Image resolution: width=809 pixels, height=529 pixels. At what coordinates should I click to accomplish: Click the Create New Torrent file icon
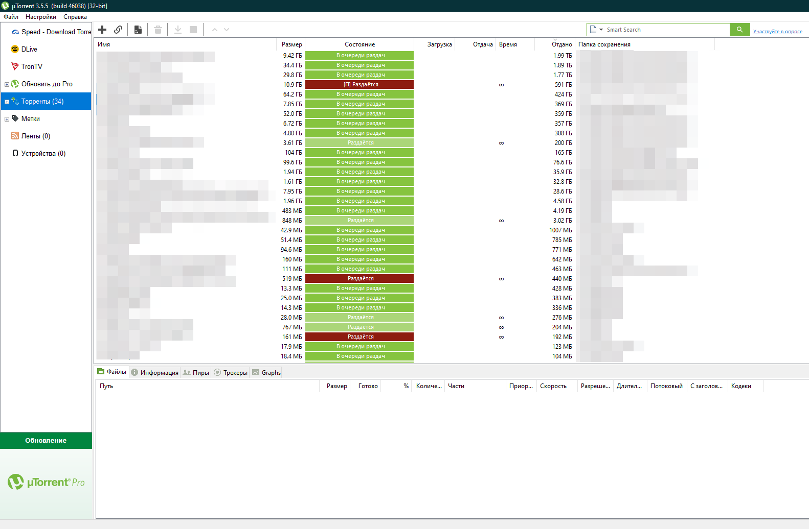[138, 30]
